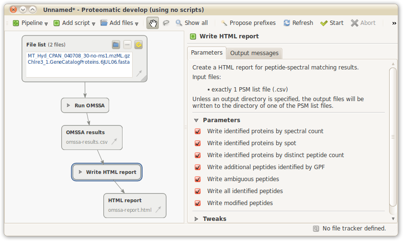Click the arrow icon on OMSSA results box
The height and width of the screenshot is (241, 403).
click(115, 142)
